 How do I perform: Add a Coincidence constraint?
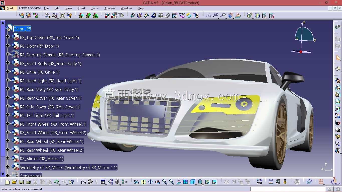click(133, 16)
